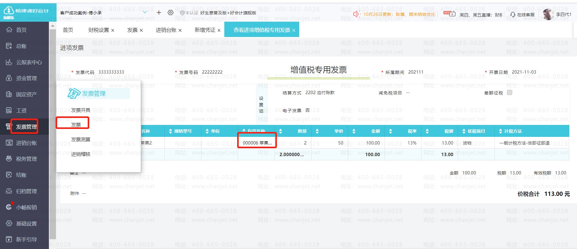
Task: Open 固定资产 building icon in sidebar
Action: [9, 94]
